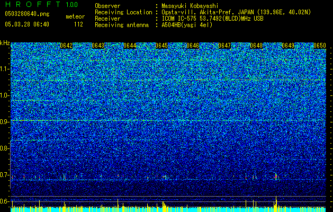Click the ICOM IC-575 receiver text
The image size is (333, 212).
(212, 19)
